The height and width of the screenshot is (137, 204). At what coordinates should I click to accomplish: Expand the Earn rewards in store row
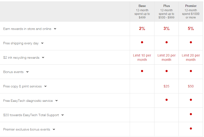tap(55, 29)
